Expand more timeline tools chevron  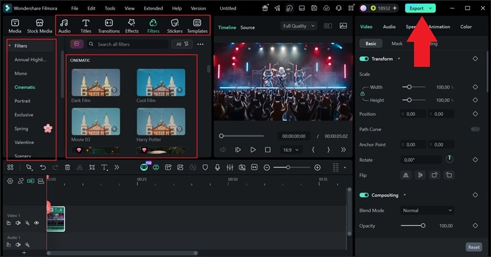(117, 167)
